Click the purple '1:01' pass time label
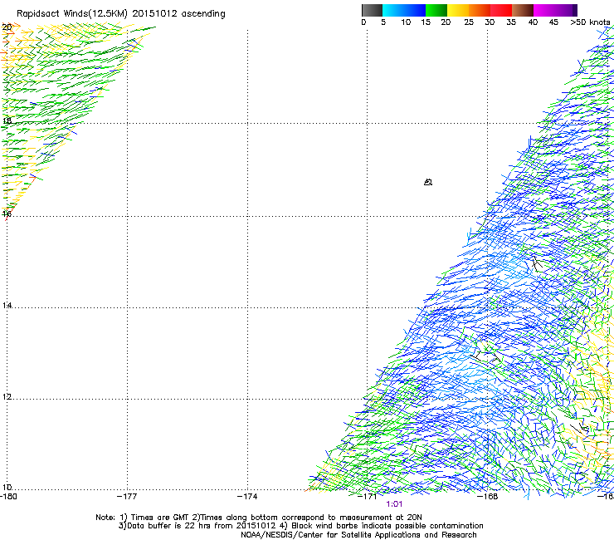Image resolution: width=614 pixels, height=540 pixels. (x=394, y=504)
